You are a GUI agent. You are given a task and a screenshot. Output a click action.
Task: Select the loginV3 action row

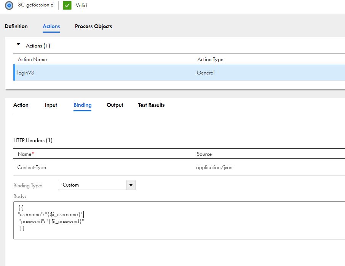[179, 73]
